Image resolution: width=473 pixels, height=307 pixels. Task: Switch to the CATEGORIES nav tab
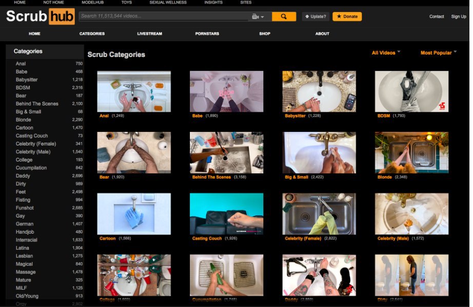(x=92, y=33)
